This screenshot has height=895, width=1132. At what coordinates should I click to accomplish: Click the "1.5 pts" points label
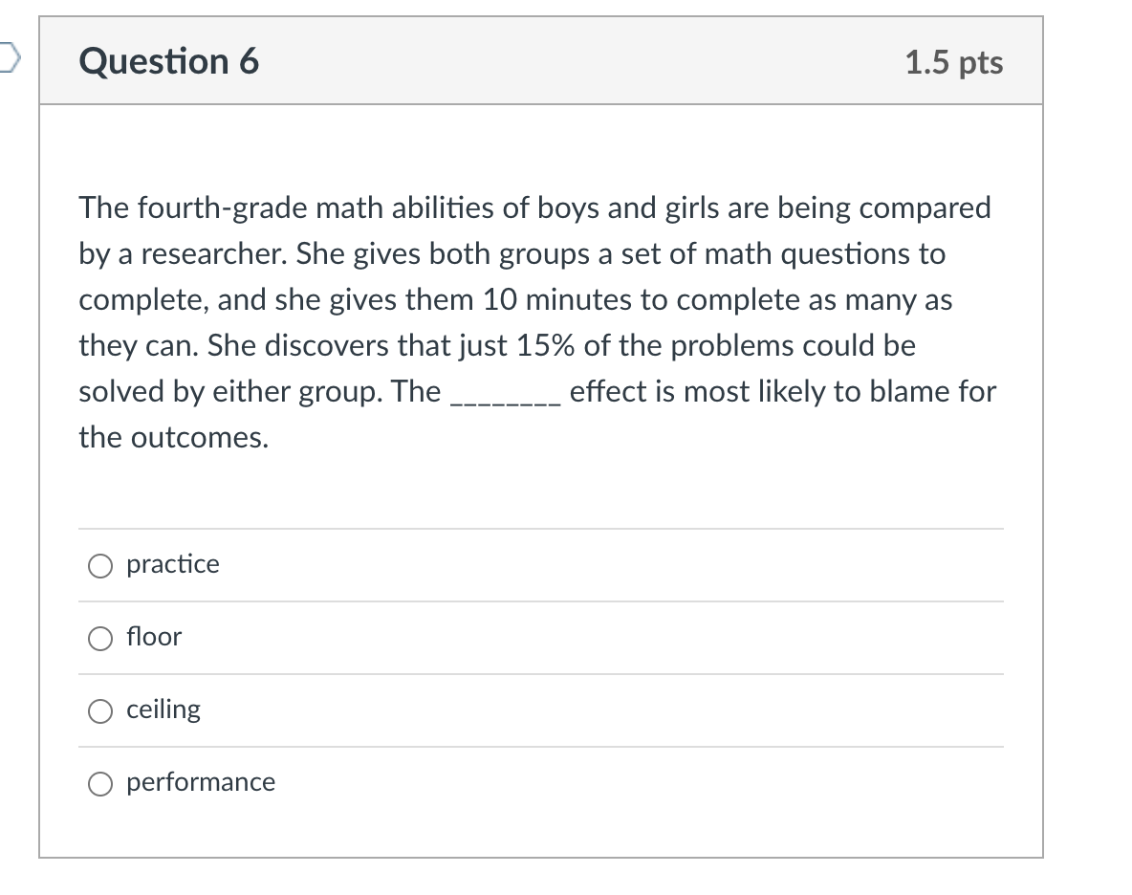click(953, 62)
